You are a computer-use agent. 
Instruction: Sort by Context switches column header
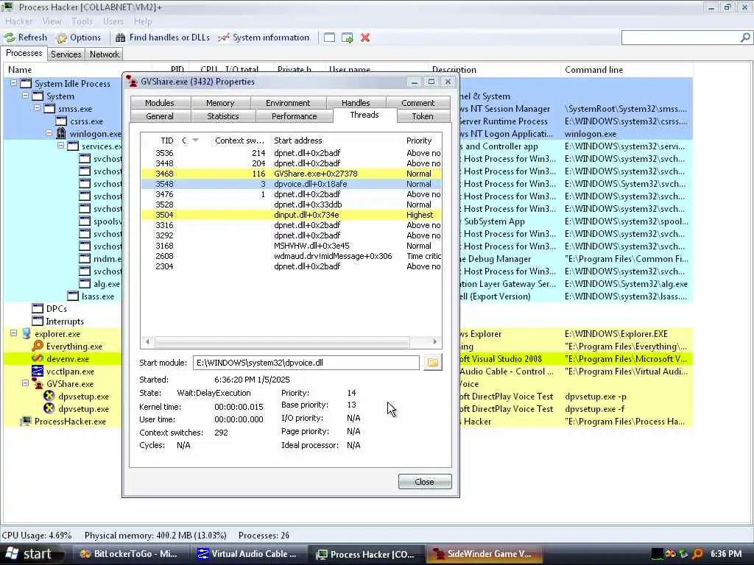click(x=239, y=141)
